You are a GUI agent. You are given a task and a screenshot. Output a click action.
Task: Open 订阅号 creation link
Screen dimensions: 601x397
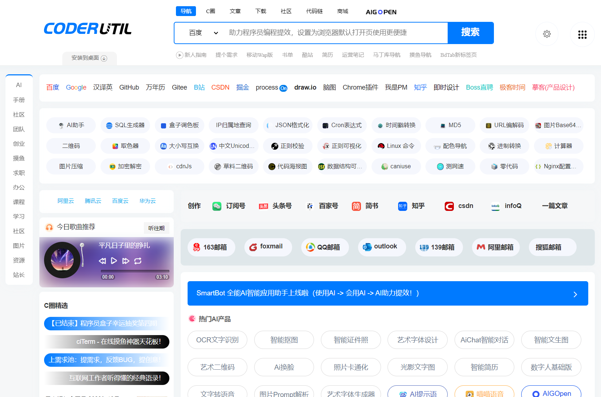click(229, 206)
